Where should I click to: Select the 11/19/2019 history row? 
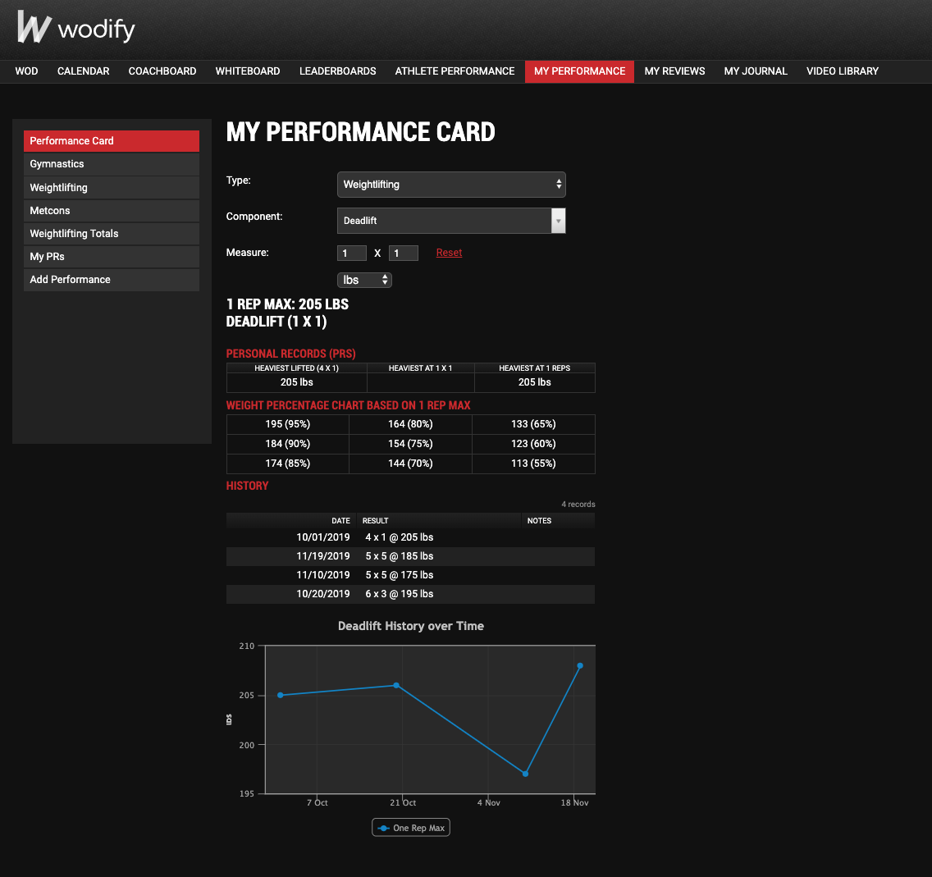[x=410, y=556]
